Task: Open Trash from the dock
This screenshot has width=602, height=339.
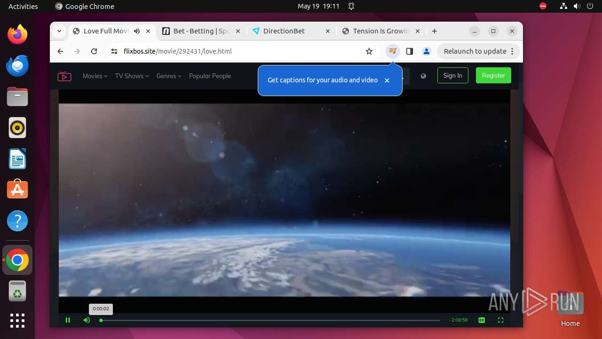Action: [17, 291]
